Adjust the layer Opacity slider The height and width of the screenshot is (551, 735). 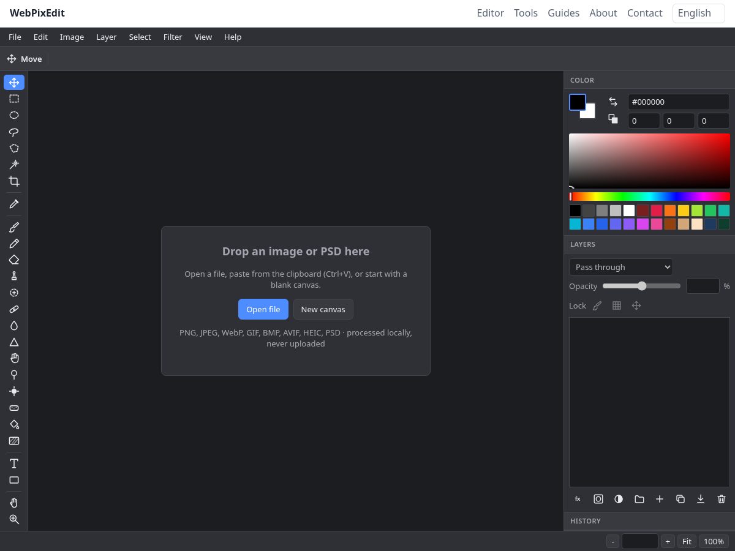coord(641,286)
